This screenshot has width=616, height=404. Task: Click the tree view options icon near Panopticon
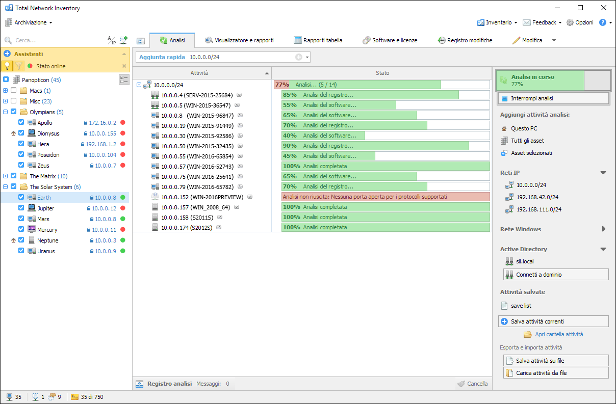click(124, 79)
